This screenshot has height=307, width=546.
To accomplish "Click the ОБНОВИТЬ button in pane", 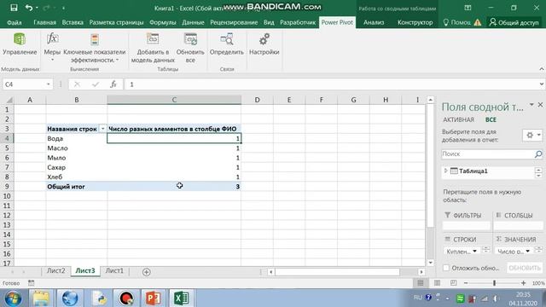I will tap(525, 268).
